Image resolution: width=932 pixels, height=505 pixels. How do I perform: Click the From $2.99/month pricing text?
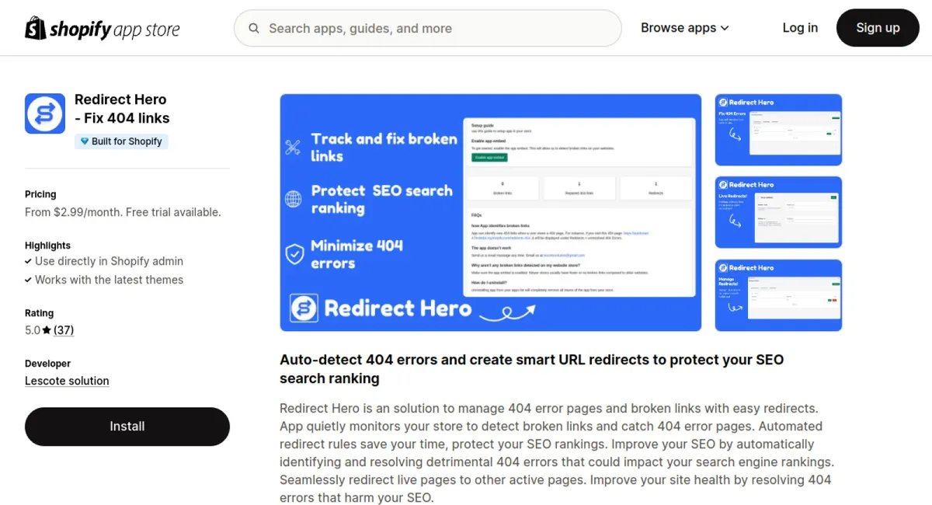123,212
